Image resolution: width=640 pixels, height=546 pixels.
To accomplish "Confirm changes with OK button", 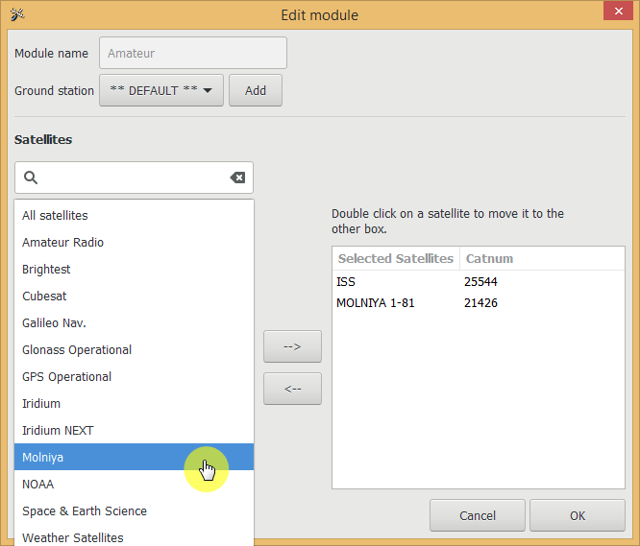I will pyautogui.click(x=577, y=515).
